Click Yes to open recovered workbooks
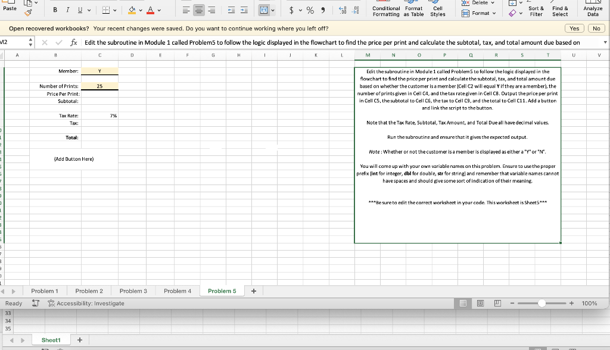This screenshot has height=350, width=610. [x=573, y=28]
